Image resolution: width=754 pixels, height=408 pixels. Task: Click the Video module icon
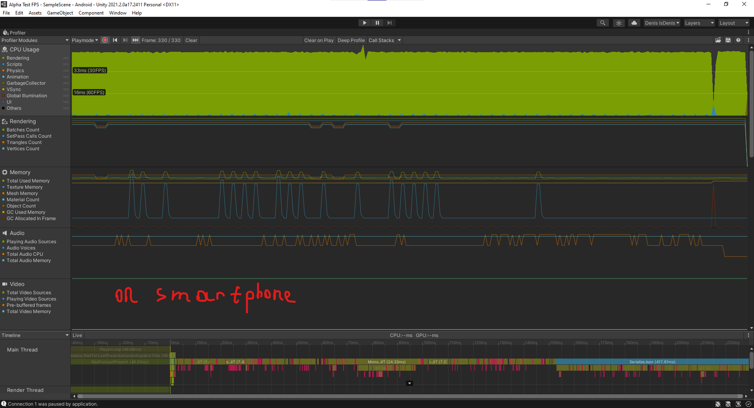(5, 284)
